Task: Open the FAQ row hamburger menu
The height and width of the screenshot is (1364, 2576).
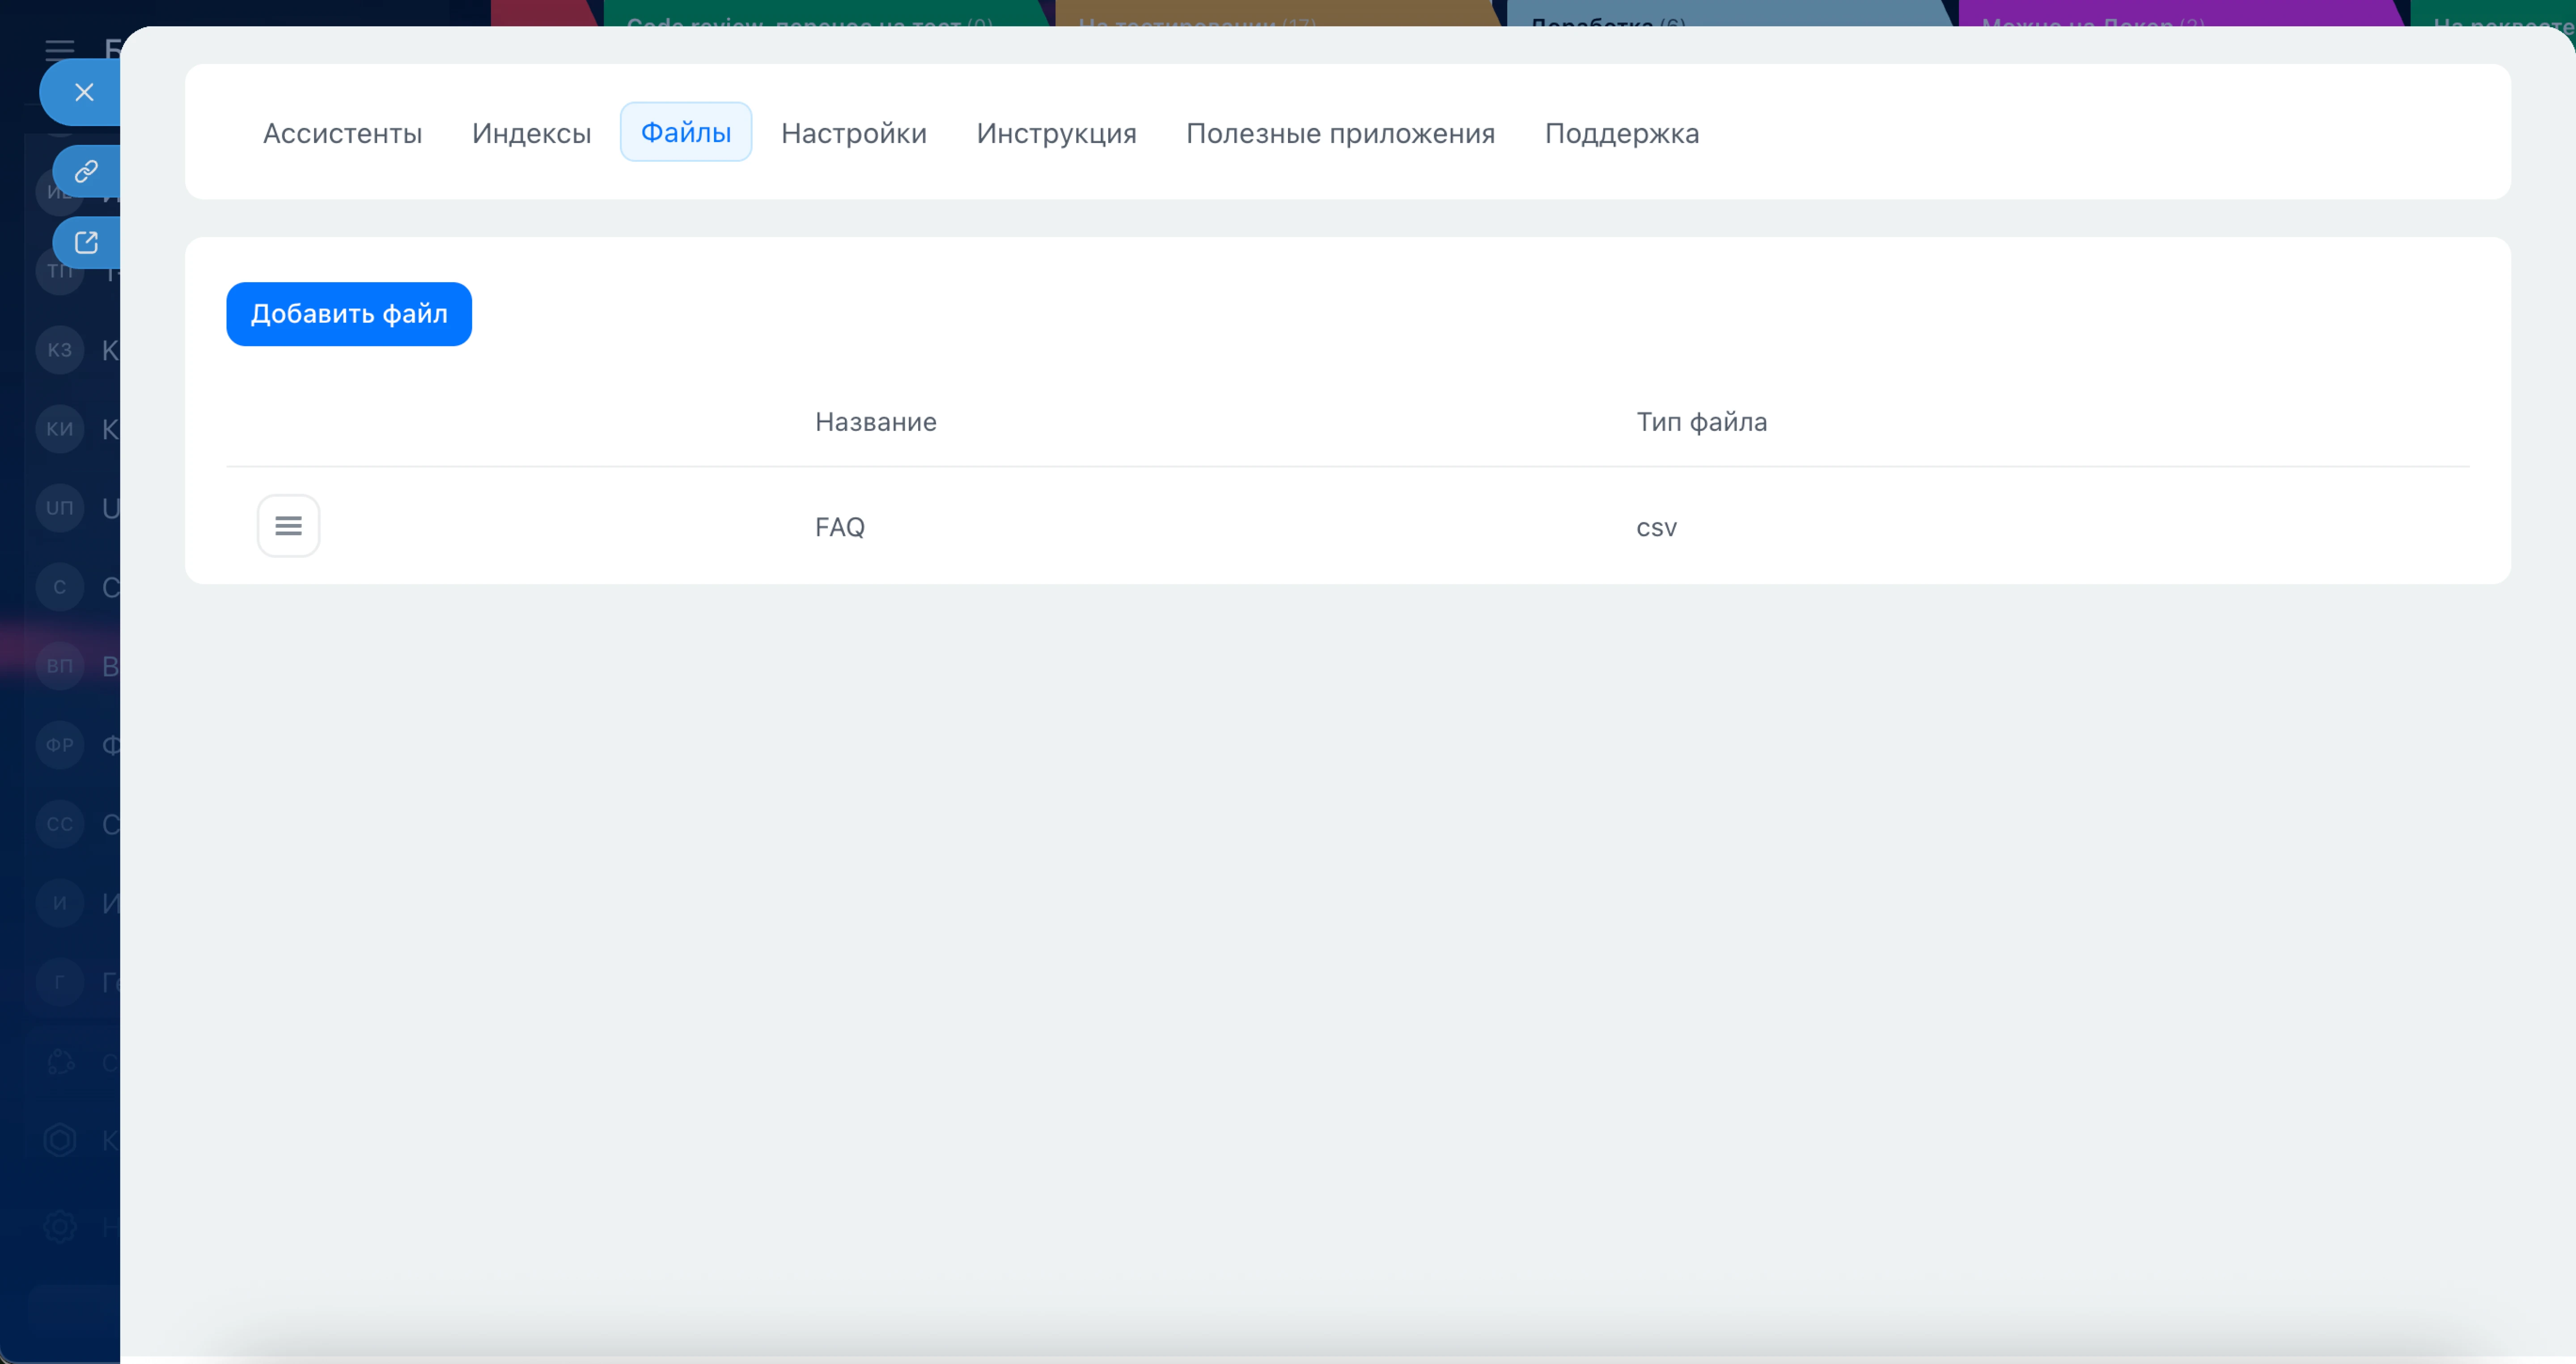Action: click(288, 526)
